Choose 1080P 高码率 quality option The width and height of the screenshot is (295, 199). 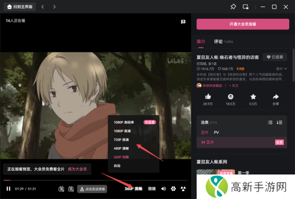(x=124, y=122)
